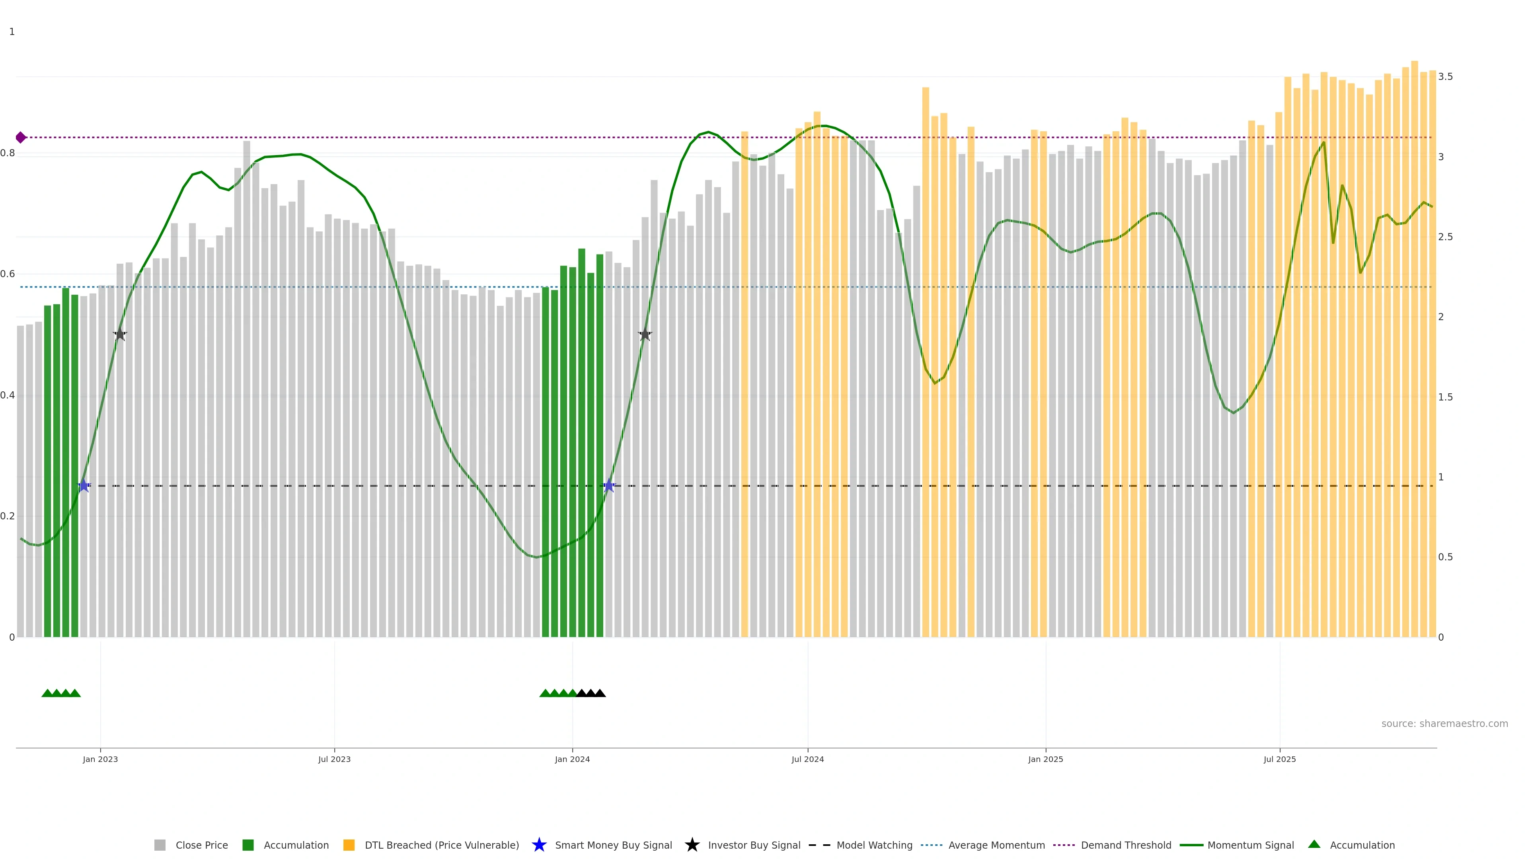This screenshot has height=859, width=1528.
Task: Click the orange DTL Breached color swatch
Action: click(x=349, y=845)
